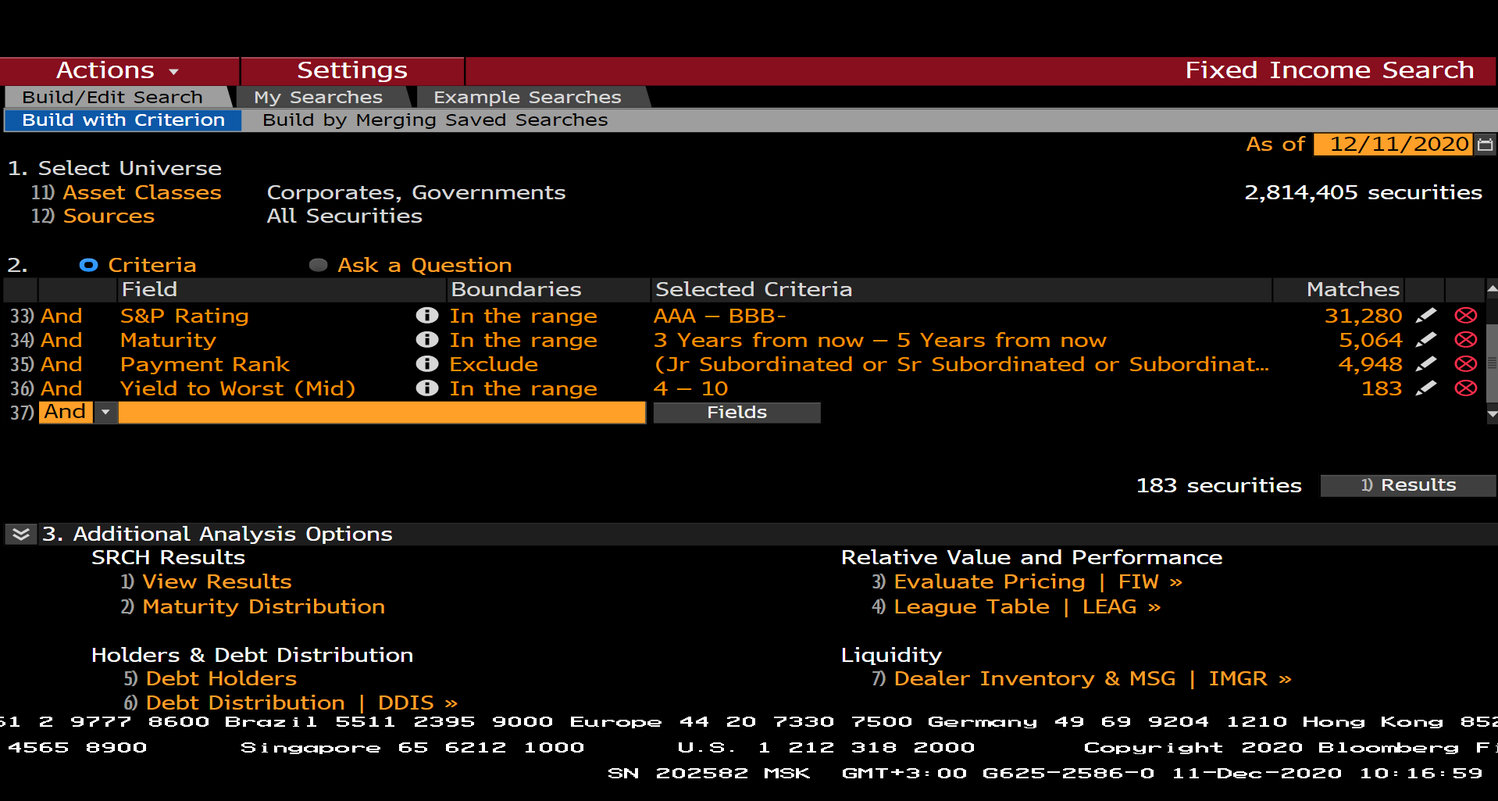
Task: Open the And operator dropdown on row 37
Action: [105, 412]
